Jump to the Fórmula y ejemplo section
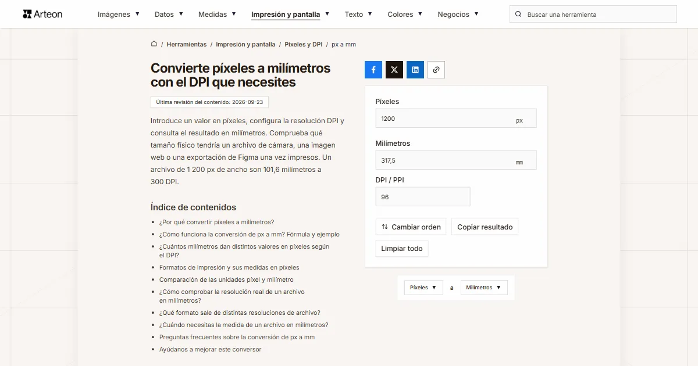This screenshot has height=366, width=698. 250,234
